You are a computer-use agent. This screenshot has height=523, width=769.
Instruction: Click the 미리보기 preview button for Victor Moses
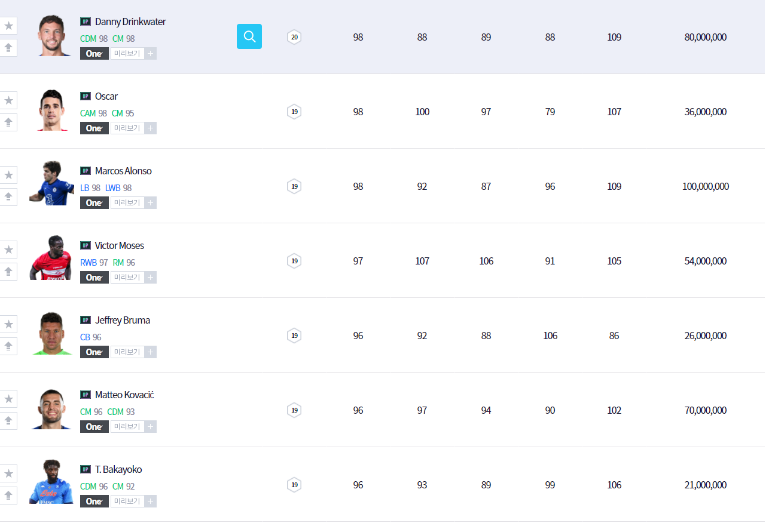tap(127, 278)
